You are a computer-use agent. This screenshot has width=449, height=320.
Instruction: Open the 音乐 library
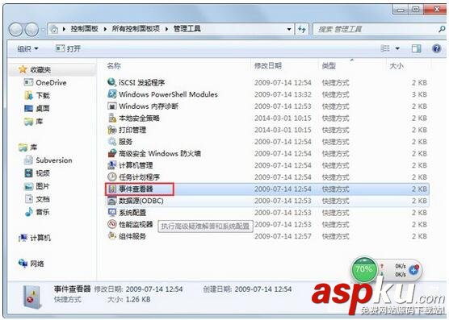37,212
